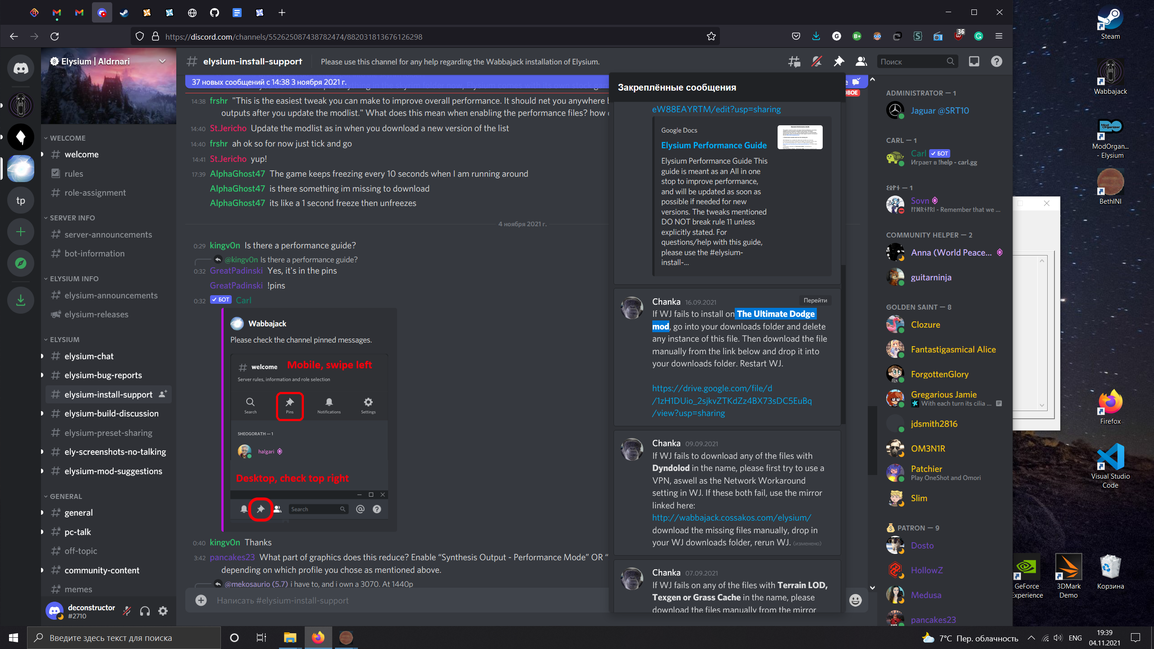1154x649 pixels.
Task: Open the Google Drive link in pinned message
Action: point(731,400)
